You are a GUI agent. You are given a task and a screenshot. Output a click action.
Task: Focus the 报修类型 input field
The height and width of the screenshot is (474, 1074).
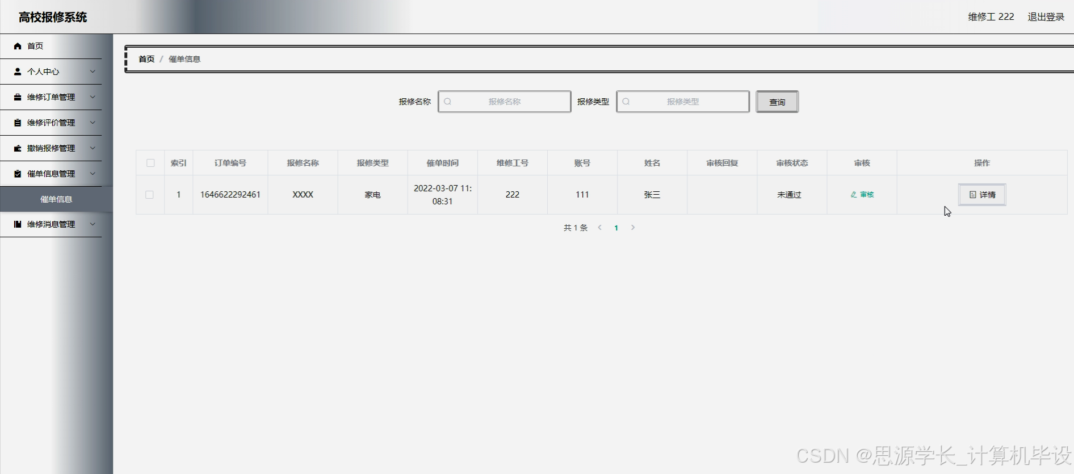(x=683, y=102)
